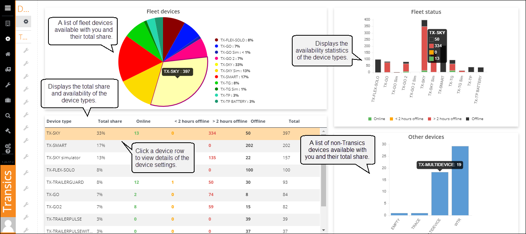
Task: Toggle < 2 hours offline status legend
Action: pyautogui.click(x=407, y=119)
